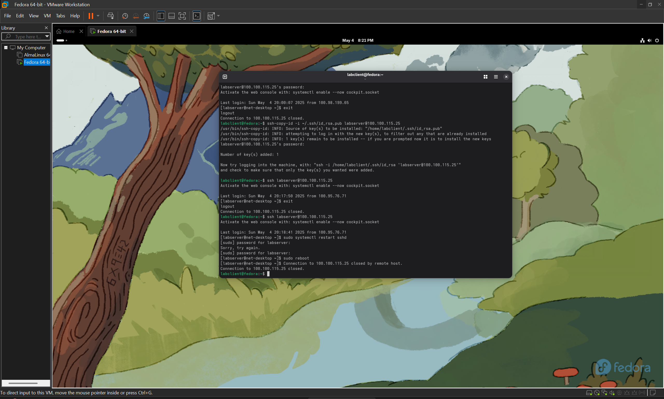The width and height of the screenshot is (664, 399).
Task: Toggle the library sidebar view button
Action: pyautogui.click(x=161, y=16)
